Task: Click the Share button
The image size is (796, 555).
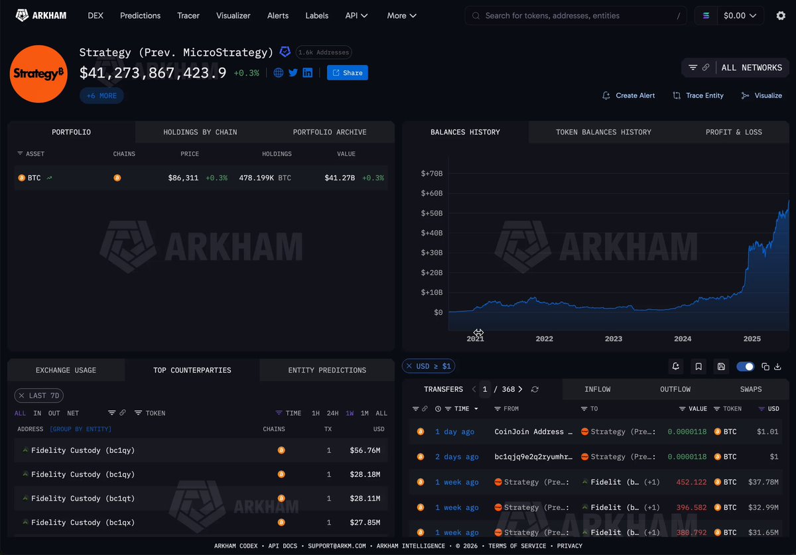Action: point(348,73)
